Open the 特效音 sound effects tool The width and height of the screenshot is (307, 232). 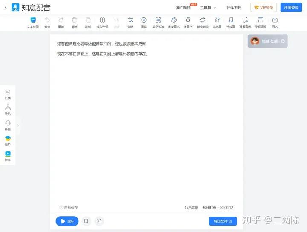pos(231,23)
